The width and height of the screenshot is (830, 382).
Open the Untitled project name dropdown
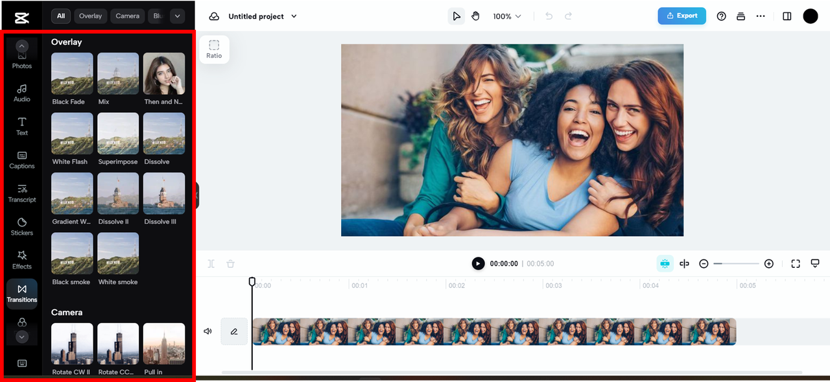pyautogui.click(x=263, y=16)
